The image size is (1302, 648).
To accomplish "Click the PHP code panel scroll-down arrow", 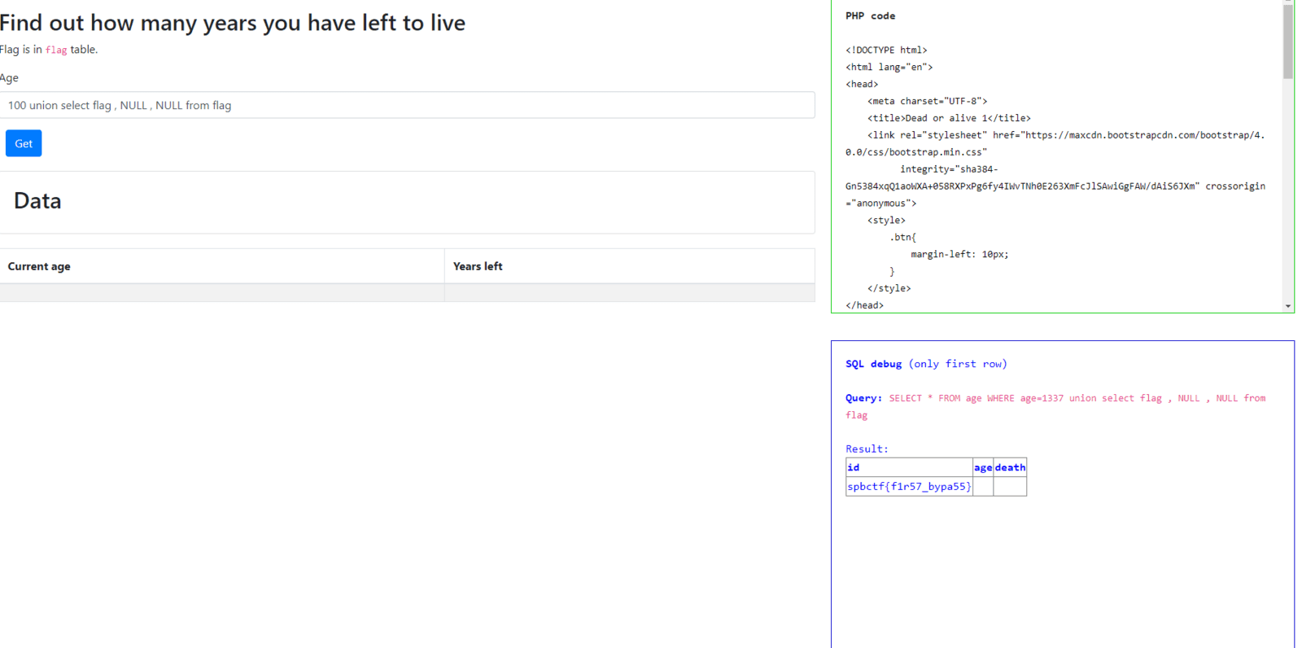I will point(1288,306).
